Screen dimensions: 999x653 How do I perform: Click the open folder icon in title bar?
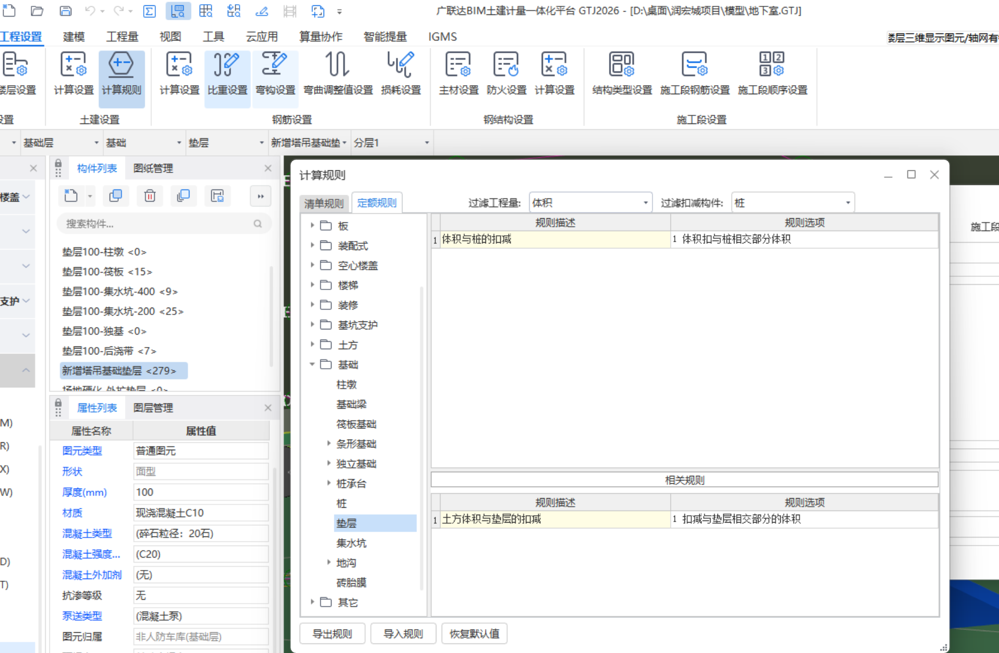[37, 11]
